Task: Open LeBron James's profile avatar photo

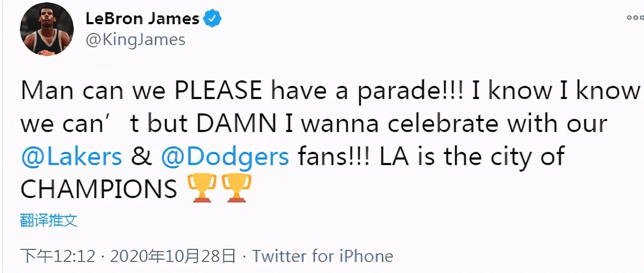Action: coord(47,29)
